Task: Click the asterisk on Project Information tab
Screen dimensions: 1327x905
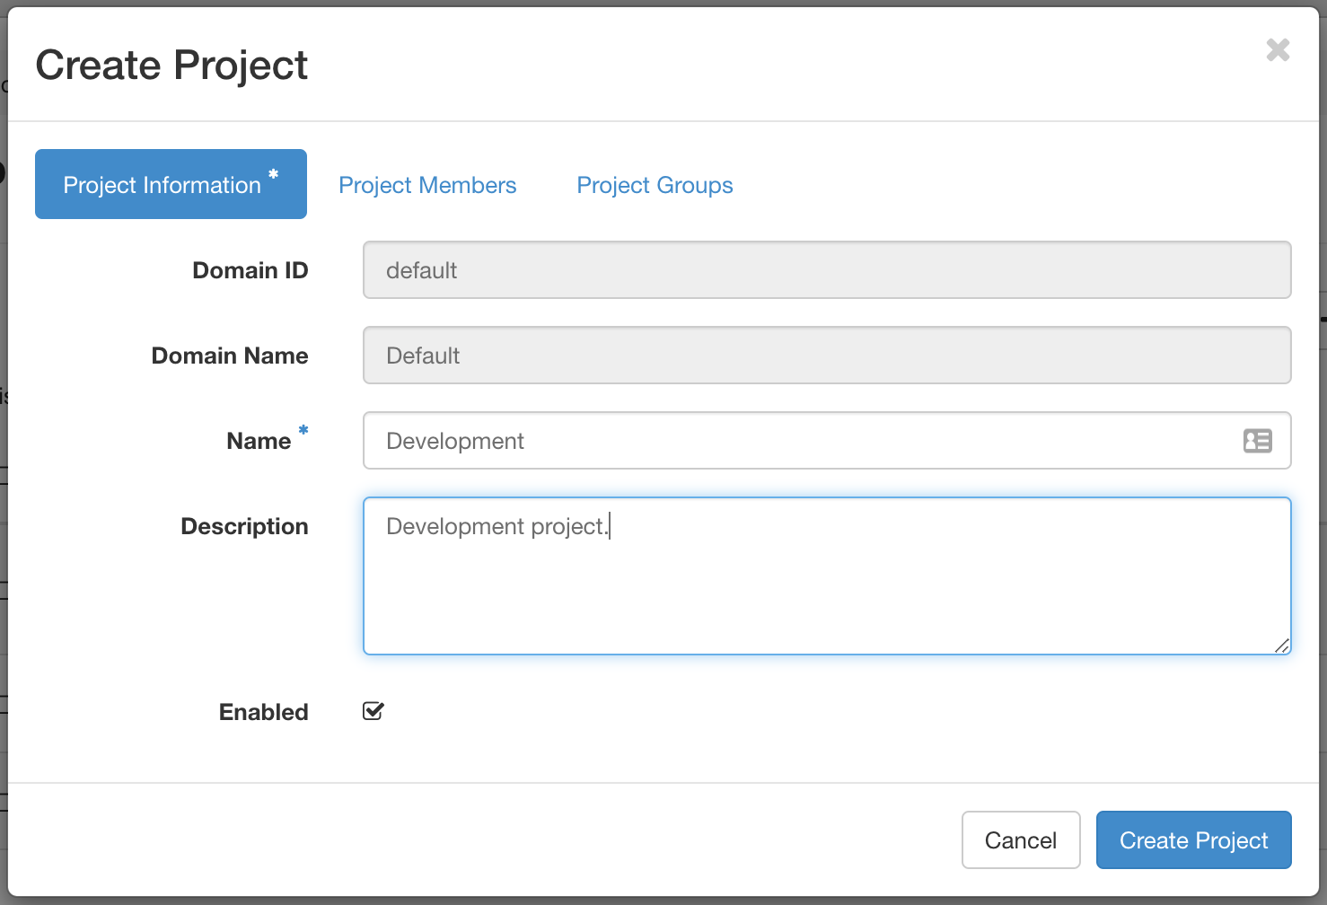Action: [x=274, y=174]
